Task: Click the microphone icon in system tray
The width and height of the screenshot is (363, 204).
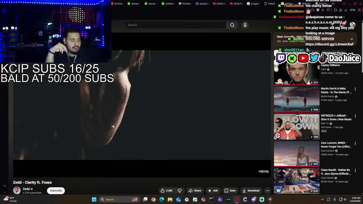Action: coord(335,199)
